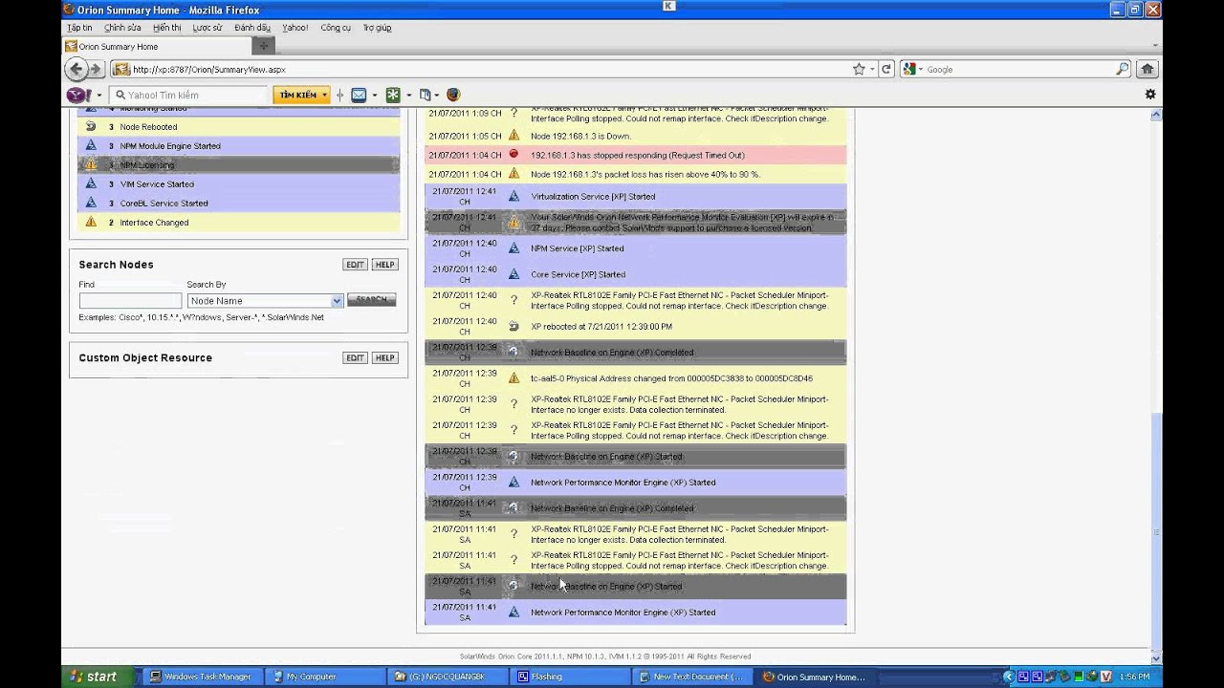Go back with the browser back arrow
The height and width of the screenshot is (688, 1224).
76,69
